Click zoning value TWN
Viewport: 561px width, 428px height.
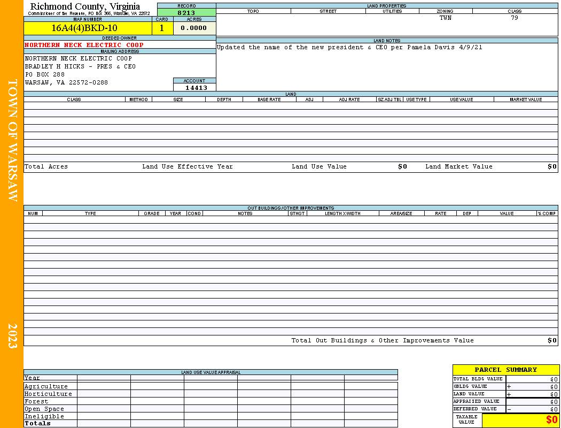pos(446,18)
